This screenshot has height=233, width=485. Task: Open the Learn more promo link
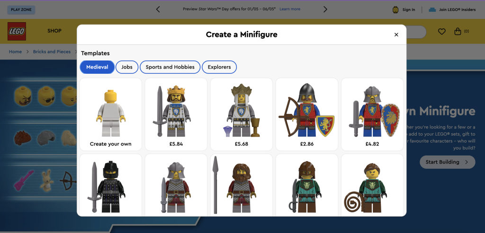click(290, 9)
